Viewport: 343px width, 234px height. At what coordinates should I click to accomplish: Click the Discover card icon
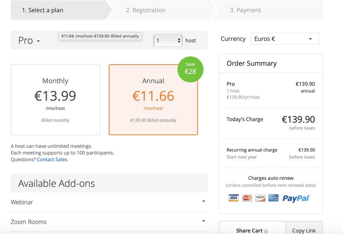click(x=260, y=198)
